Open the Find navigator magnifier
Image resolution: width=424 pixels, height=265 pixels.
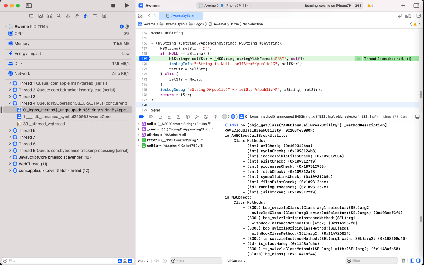point(59,16)
